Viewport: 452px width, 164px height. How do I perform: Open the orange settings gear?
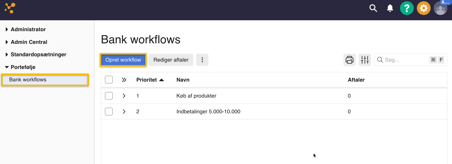coord(423,8)
